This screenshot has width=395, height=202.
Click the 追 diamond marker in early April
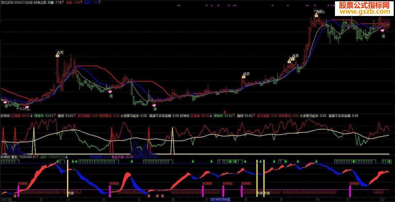tap(110, 91)
